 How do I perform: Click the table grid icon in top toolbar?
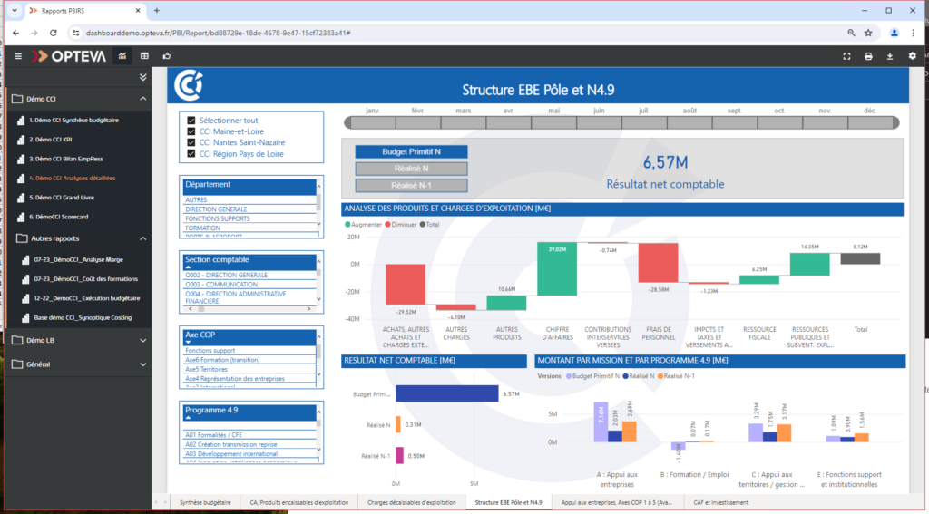[x=144, y=56]
